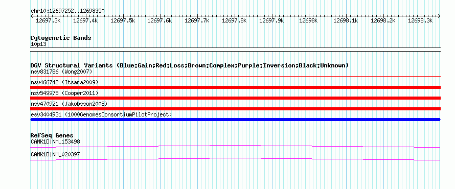The height and width of the screenshot is (189, 455).
Task: Click the 12697.5k ruler tick label
Action: [x=123, y=20]
